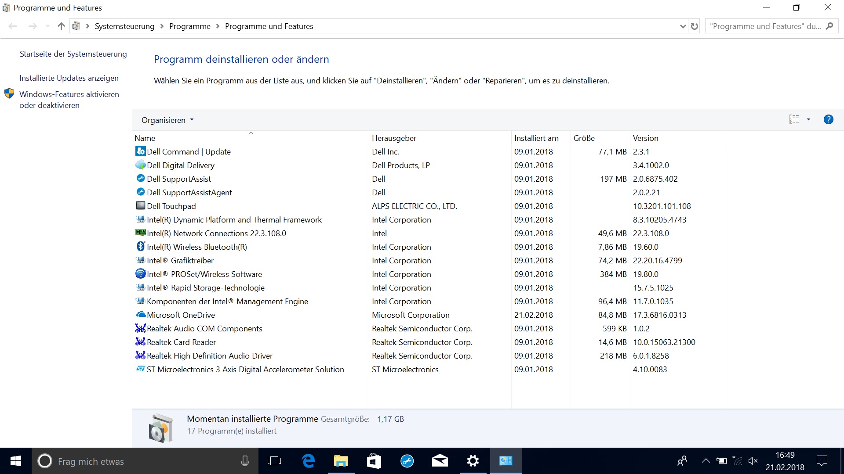Click the search magnifier icon
The width and height of the screenshot is (844, 474).
point(829,26)
